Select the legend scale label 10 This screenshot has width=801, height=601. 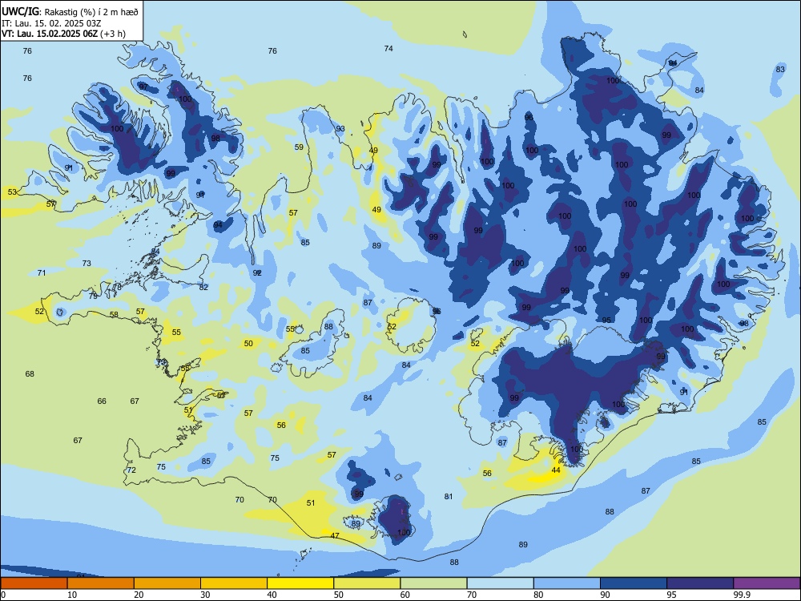[x=72, y=595]
